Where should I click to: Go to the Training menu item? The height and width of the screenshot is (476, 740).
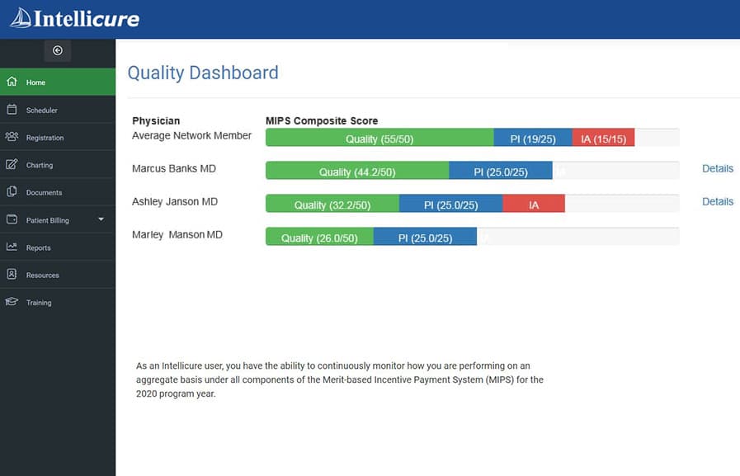click(58, 301)
